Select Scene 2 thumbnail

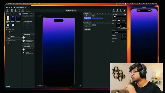tap(18, 18)
